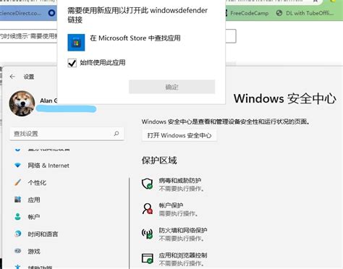Viewport: 343px width, 269px height.
Task: Click the greyed 确定 button
Action: [x=171, y=87]
